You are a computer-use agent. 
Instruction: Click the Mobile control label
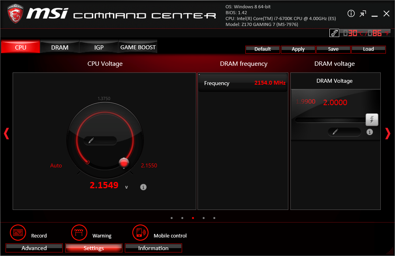(x=170, y=236)
